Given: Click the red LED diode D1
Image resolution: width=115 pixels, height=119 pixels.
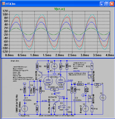Looking at the screenshot, I should coord(64,107).
